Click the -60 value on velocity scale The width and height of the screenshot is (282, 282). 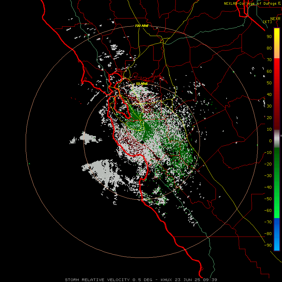(x=268, y=211)
